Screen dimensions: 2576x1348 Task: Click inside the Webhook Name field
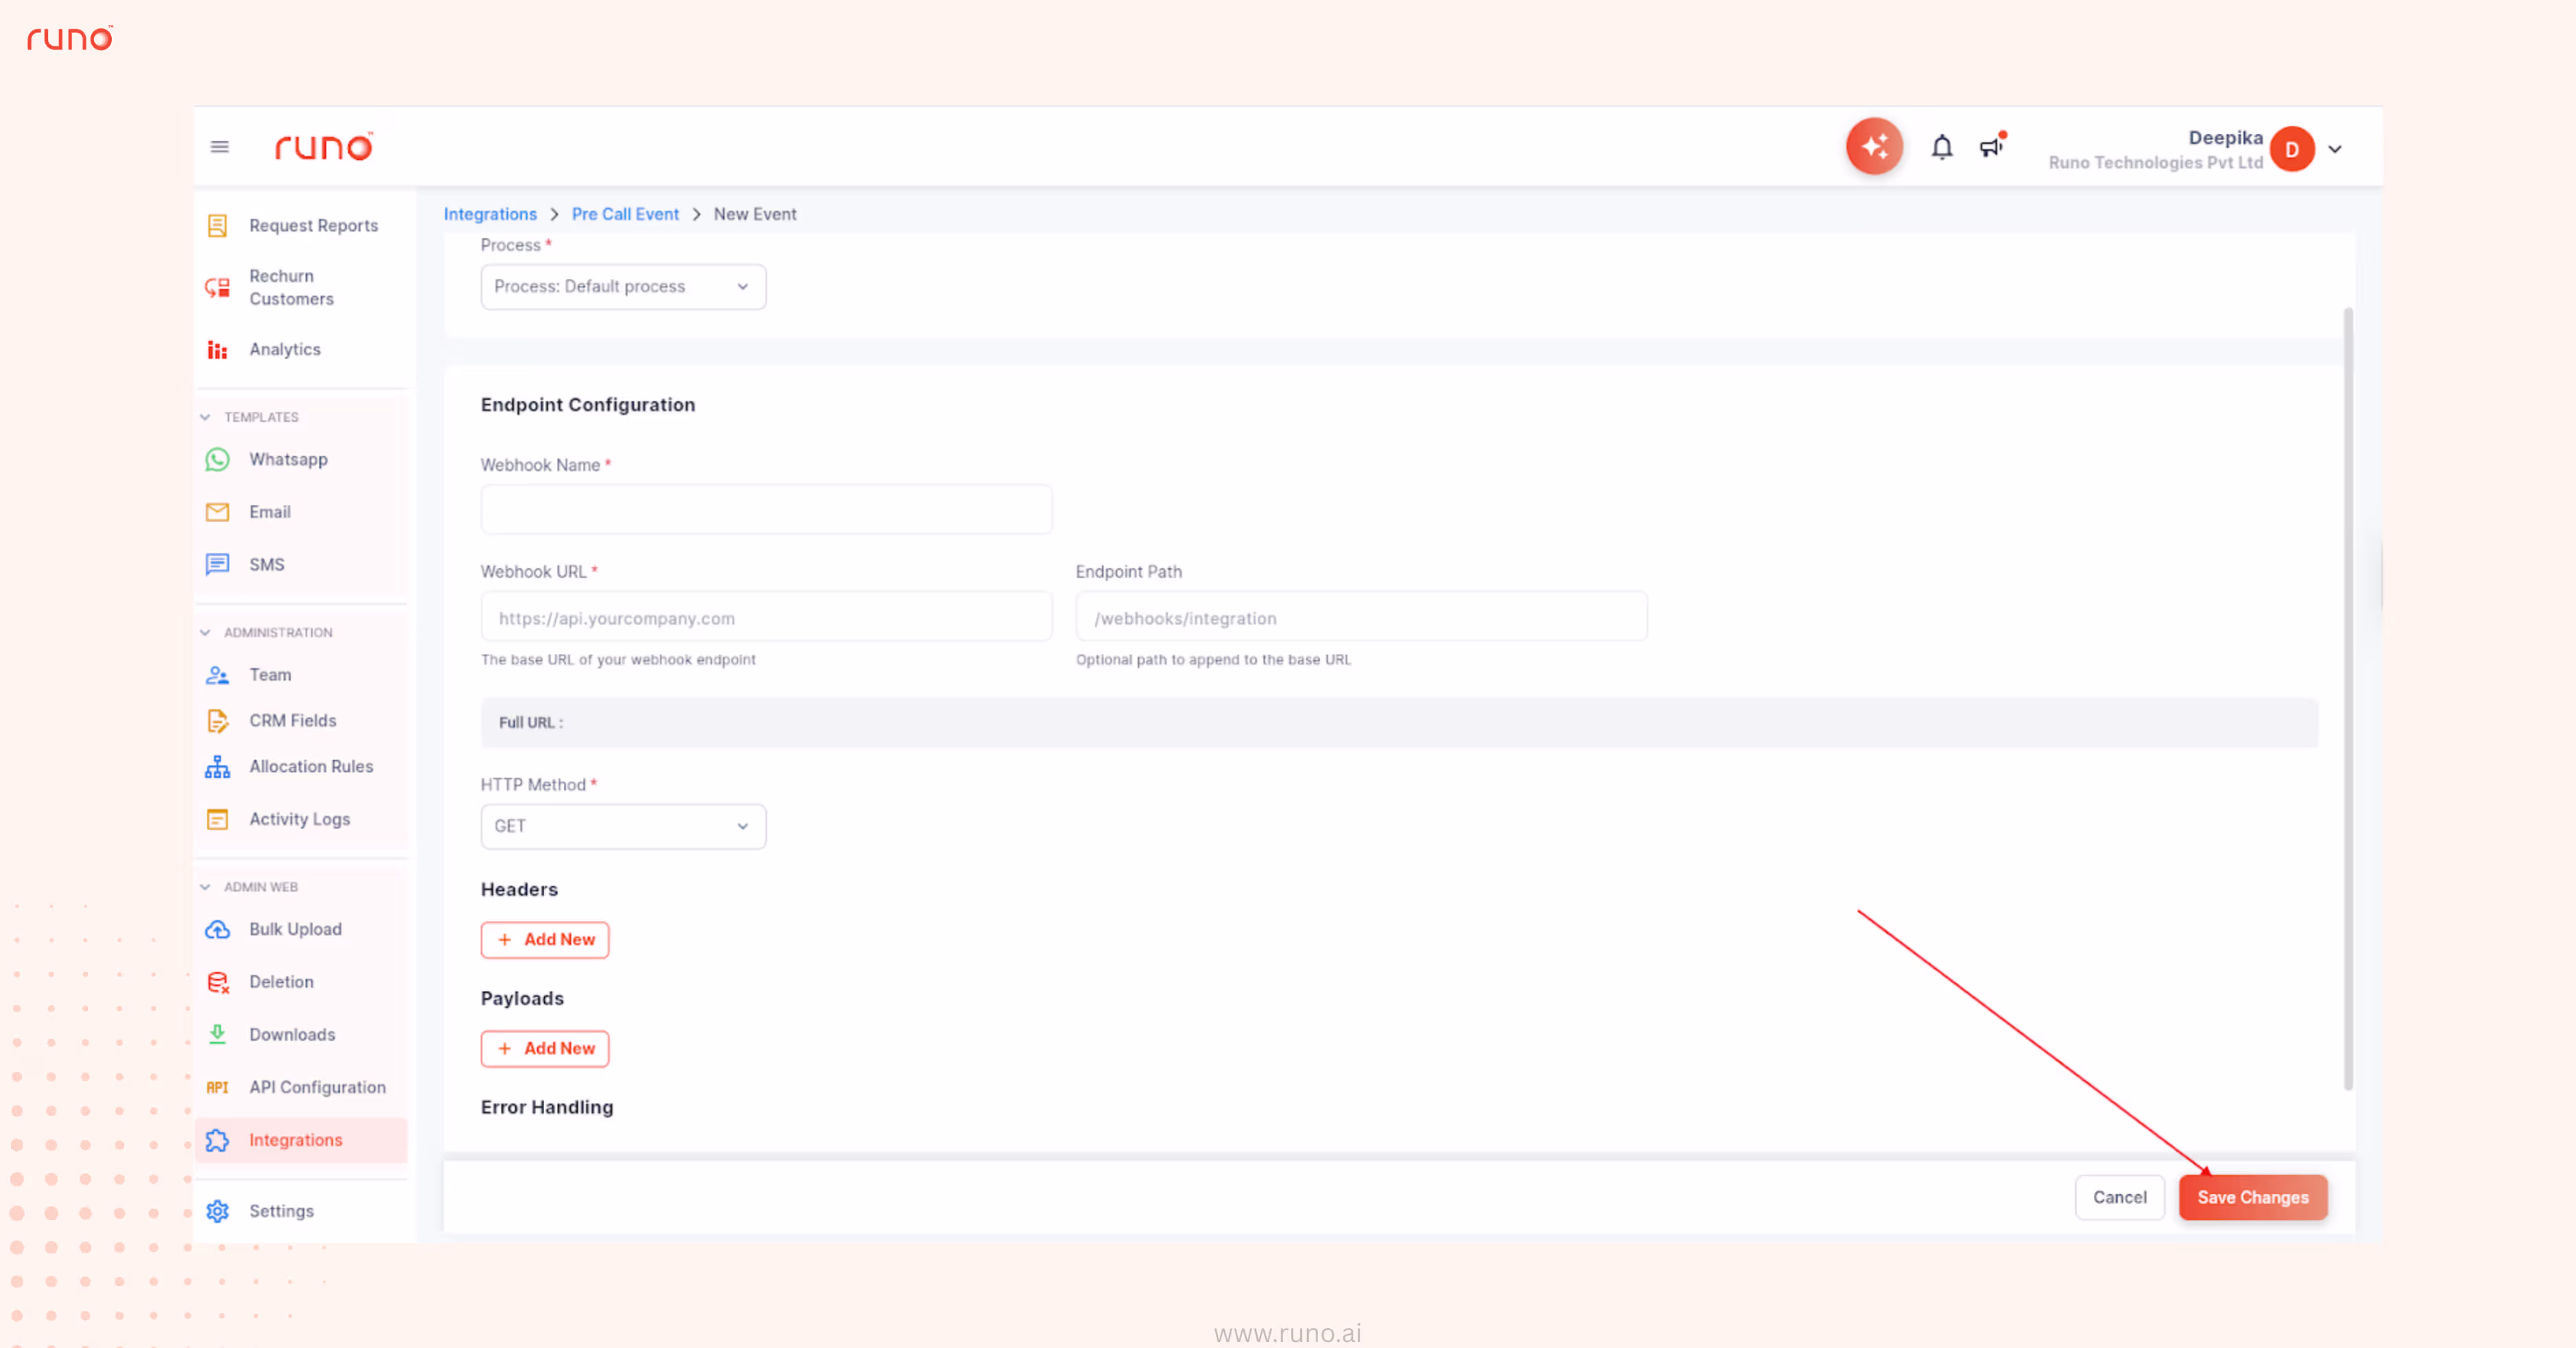[766, 509]
